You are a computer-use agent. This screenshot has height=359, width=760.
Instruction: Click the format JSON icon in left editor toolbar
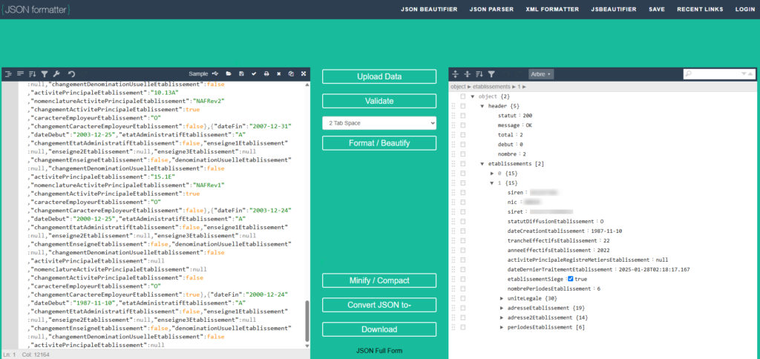[8, 73]
